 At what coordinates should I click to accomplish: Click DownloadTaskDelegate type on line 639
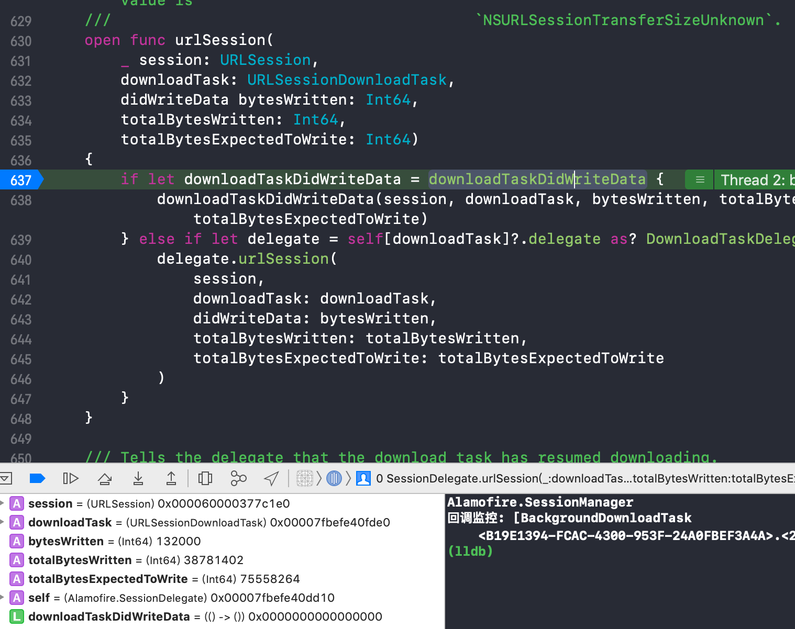721,239
